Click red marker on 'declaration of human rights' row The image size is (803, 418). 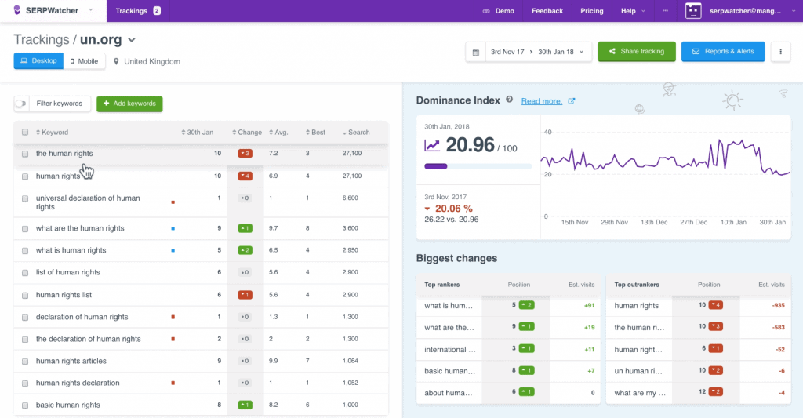coord(173,317)
